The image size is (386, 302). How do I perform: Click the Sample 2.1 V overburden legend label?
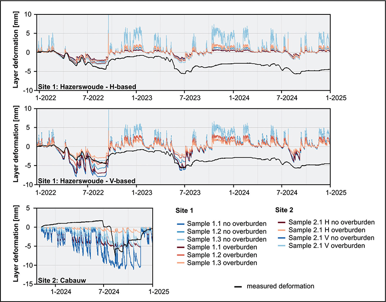[x=327, y=245]
